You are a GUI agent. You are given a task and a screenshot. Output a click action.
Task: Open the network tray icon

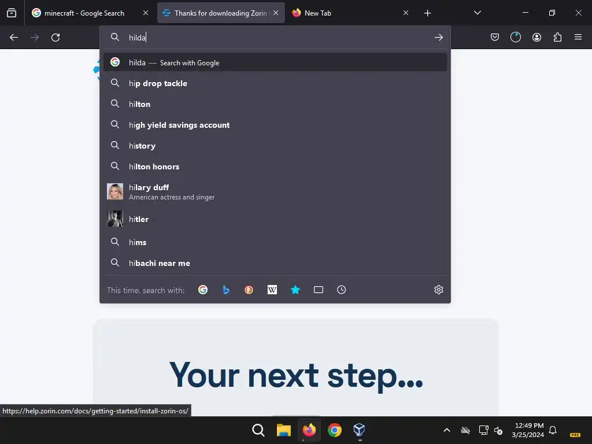[483, 430]
